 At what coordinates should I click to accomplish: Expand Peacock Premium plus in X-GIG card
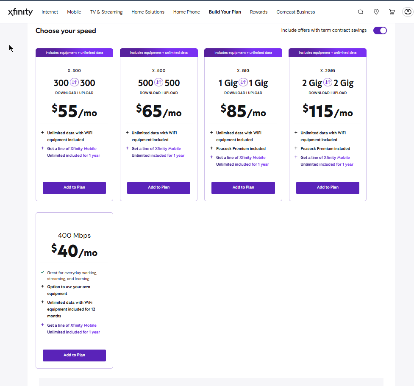(211, 148)
